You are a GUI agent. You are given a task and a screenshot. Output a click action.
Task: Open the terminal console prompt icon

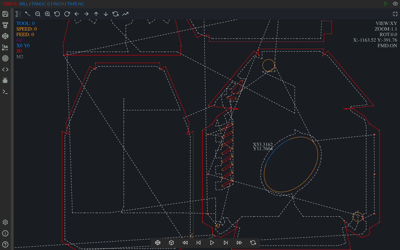coord(5,92)
